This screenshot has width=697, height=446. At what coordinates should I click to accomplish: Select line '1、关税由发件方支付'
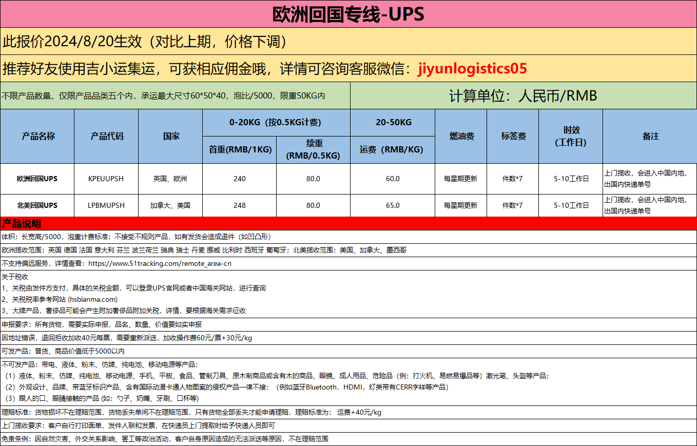point(134,288)
